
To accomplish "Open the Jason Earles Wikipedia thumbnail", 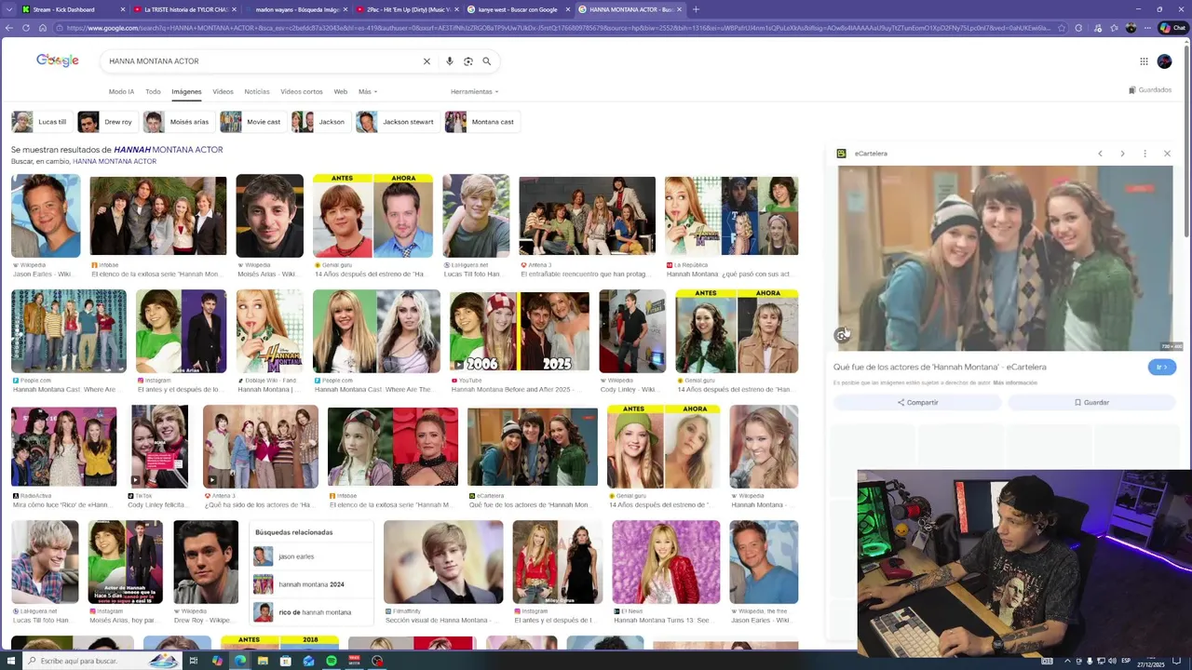I will pyautogui.click(x=46, y=216).
